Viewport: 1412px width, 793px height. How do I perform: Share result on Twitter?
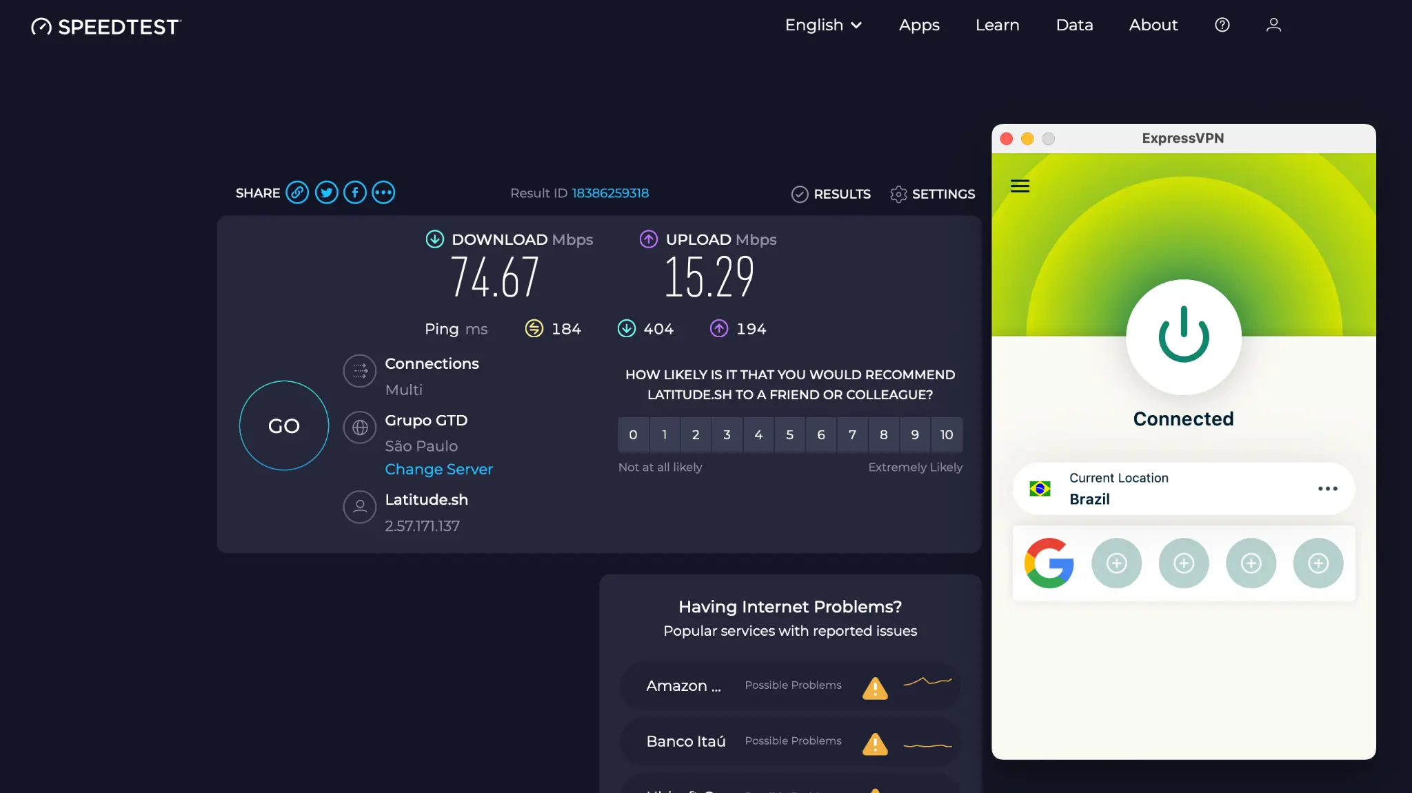(x=326, y=192)
